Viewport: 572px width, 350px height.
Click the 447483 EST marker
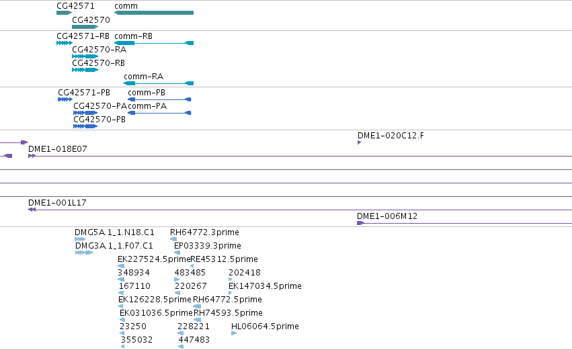pyautogui.click(x=181, y=347)
